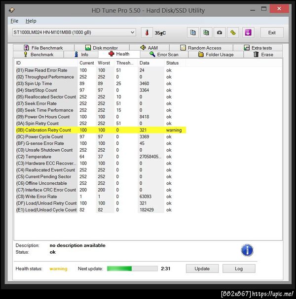Sort by the ID column header

pyautogui.click(x=46, y=63)
